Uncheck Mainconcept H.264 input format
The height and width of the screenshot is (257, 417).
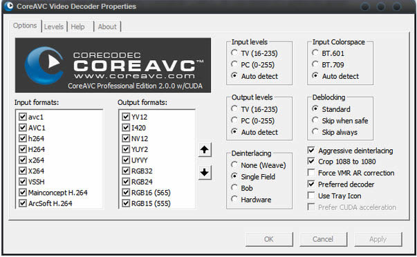pyautogui.click(x=23, y=193)
